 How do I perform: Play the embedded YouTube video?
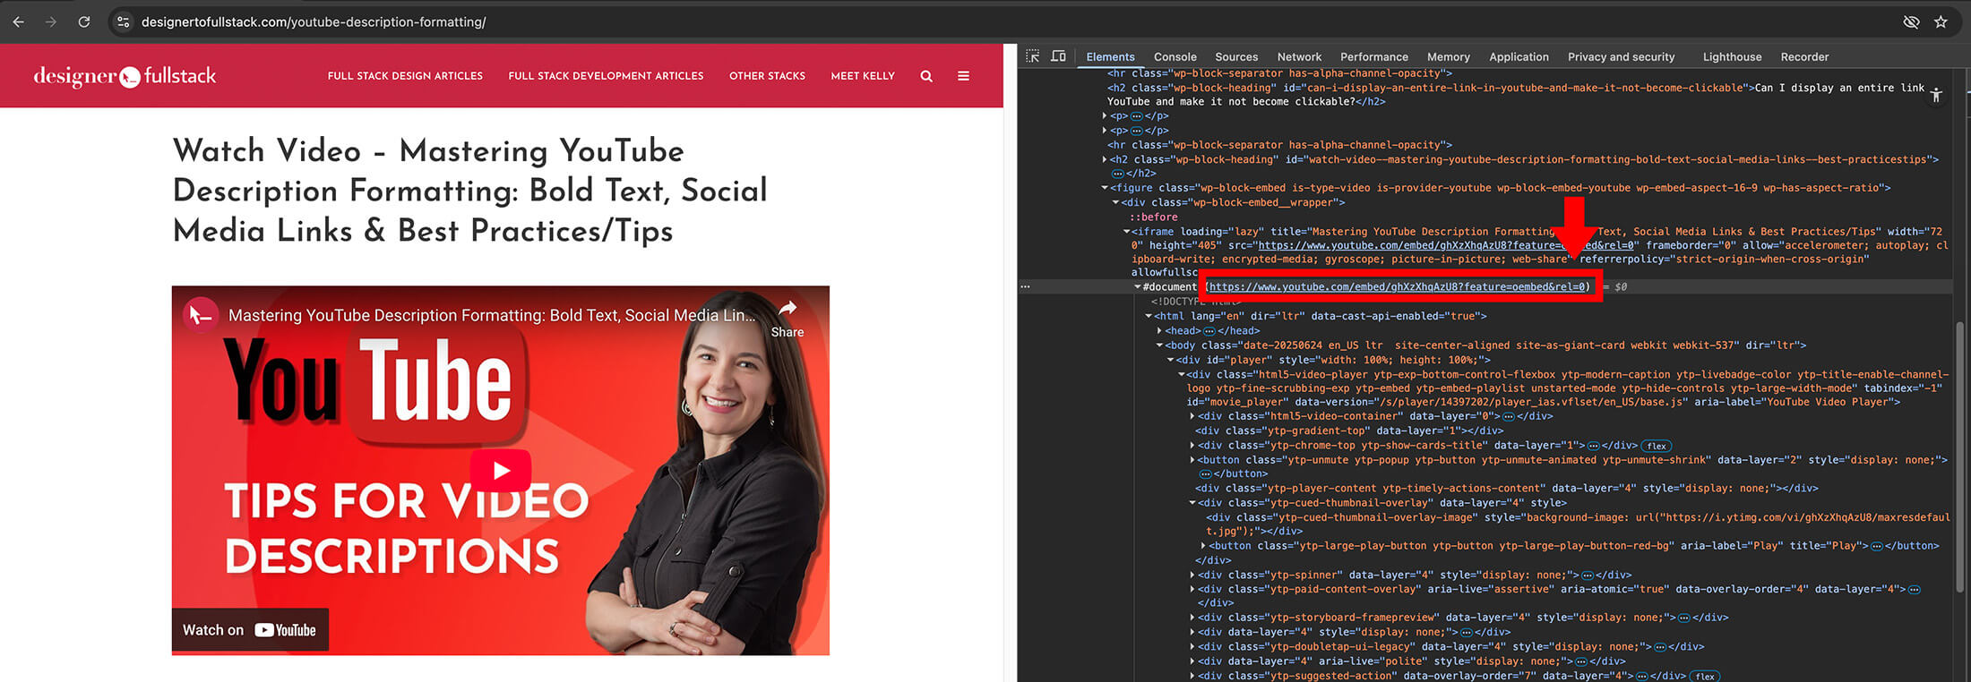(501, 470)
